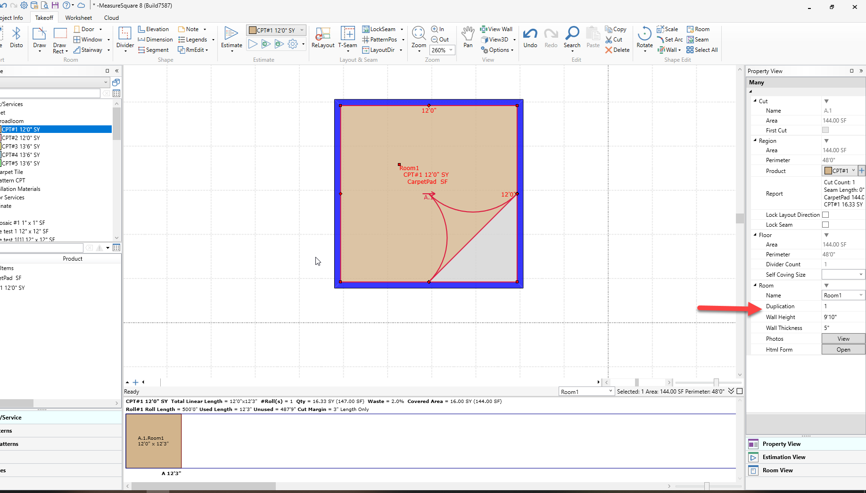Switch to the Worksheet tab
Image resolution: width=866 pixels, height=493 pixels.
(x=78, y=18)
